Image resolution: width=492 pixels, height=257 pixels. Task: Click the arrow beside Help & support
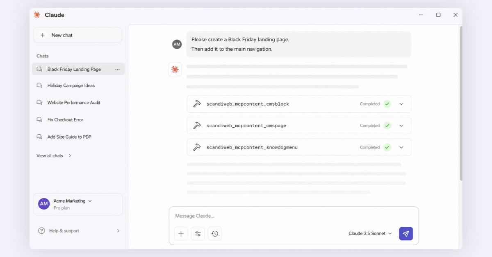click(118, 231)
